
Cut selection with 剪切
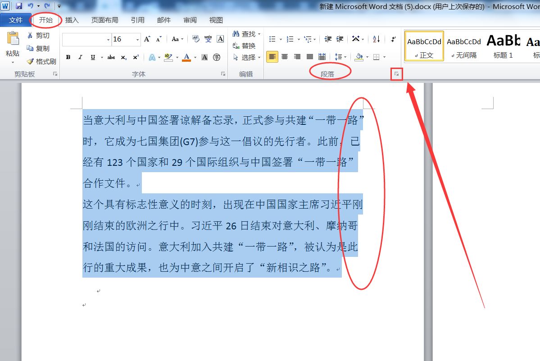coord(39,36)
